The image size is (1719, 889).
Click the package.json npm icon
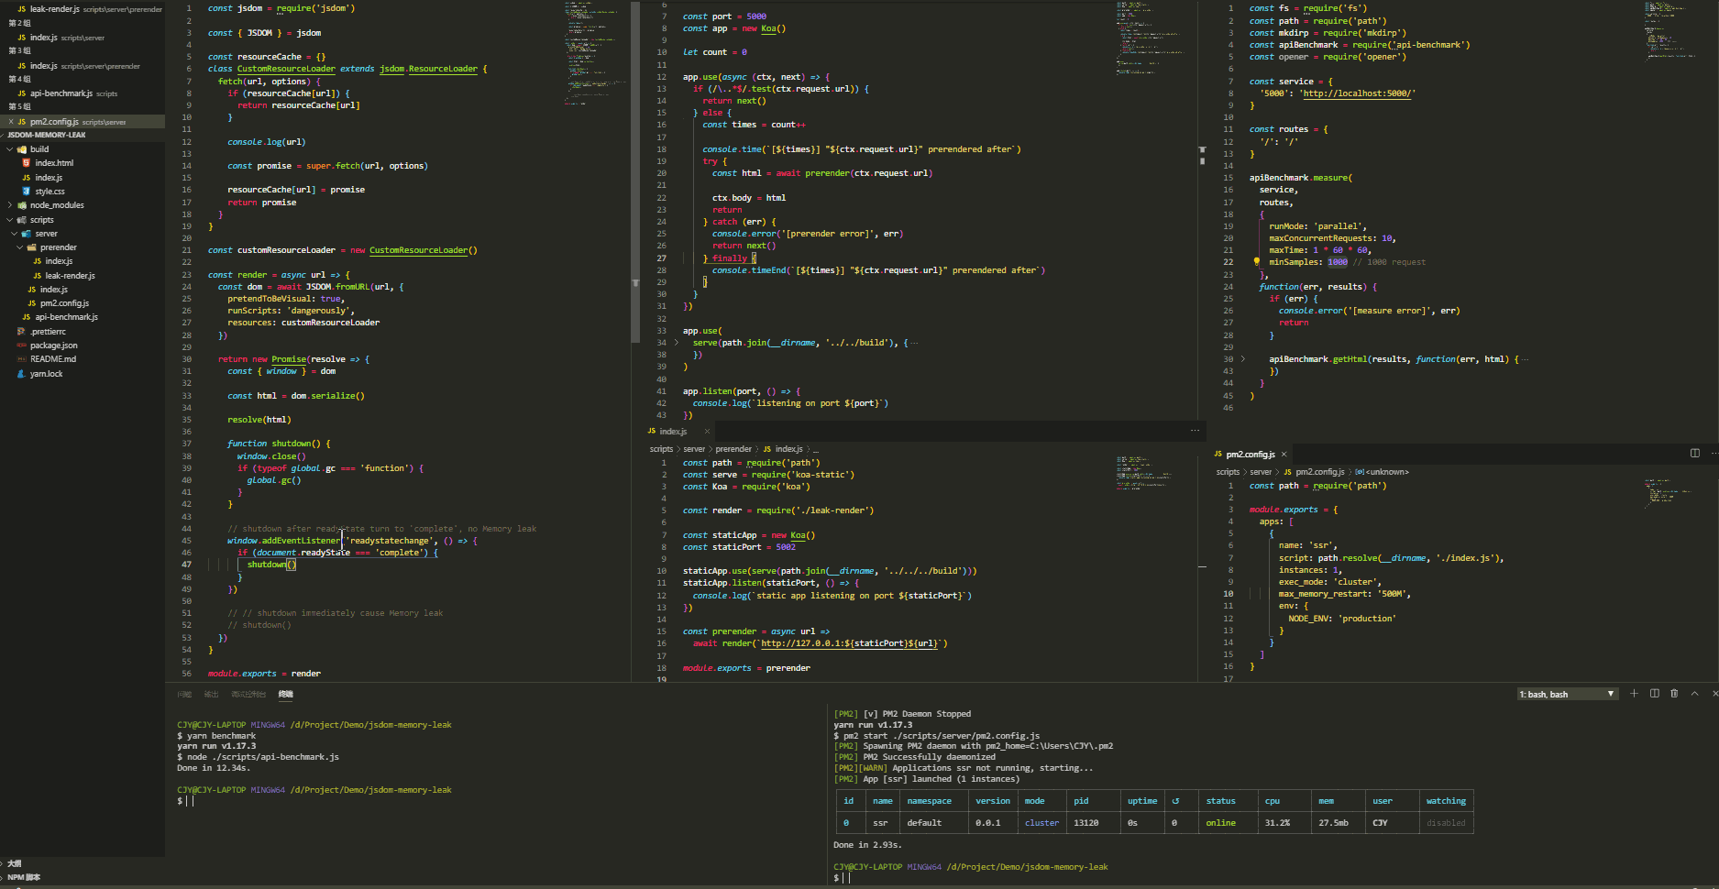[x=21, y=346]
